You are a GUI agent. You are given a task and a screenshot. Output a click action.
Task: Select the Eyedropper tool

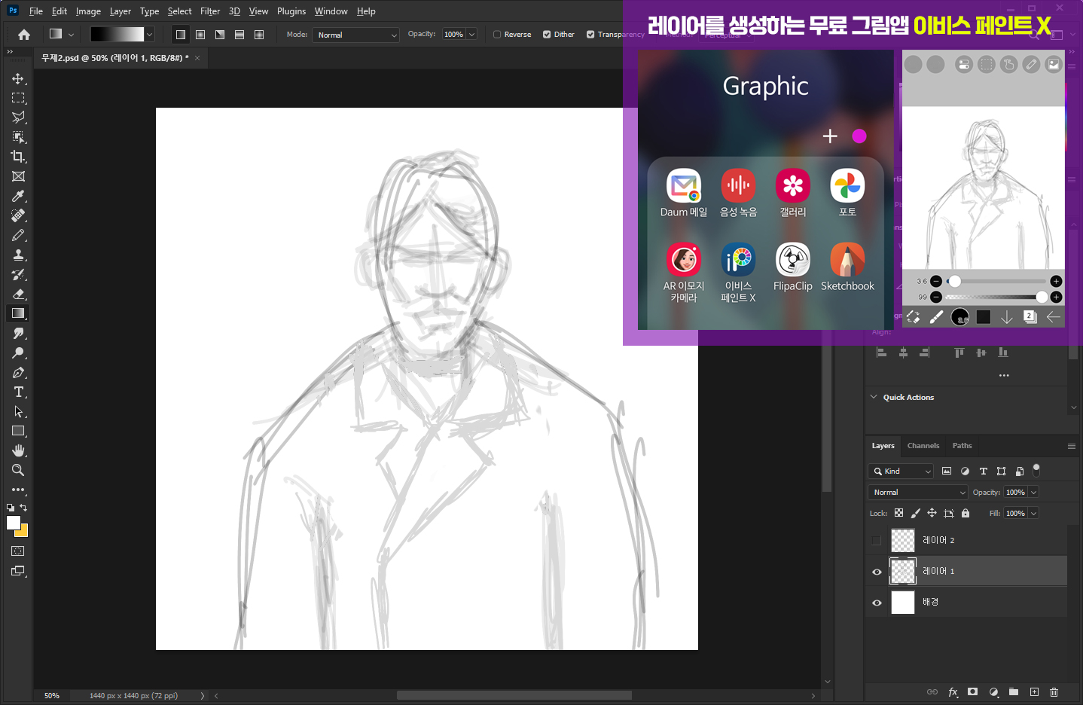(18, 196)
